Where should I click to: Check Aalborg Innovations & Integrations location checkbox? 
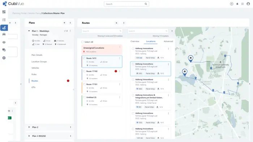tap(133, 95)
